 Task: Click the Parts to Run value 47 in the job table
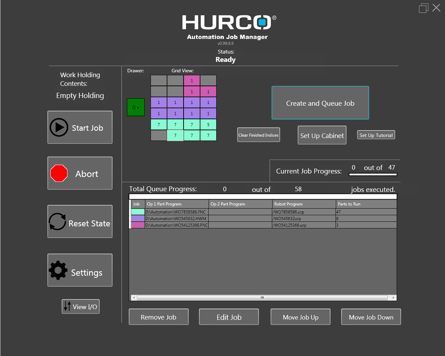pos(366,212)
